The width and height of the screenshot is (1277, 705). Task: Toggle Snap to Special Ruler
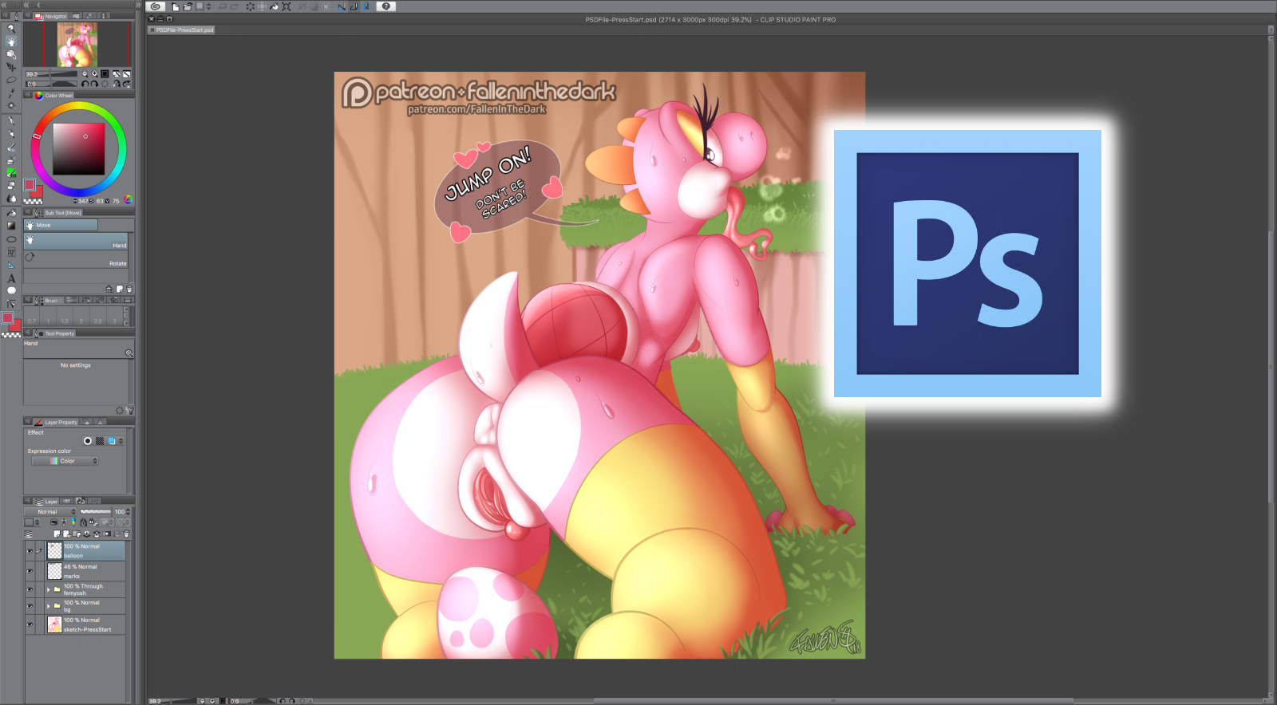(354, 6)
